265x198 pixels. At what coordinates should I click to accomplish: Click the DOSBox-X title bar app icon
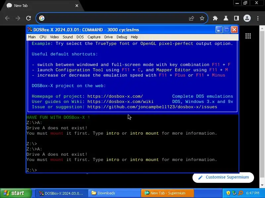point(30,30)
